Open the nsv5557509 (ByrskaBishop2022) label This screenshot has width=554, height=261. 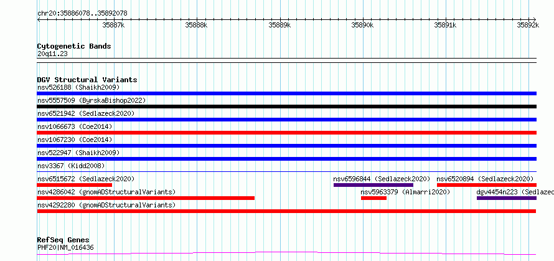(92, 100)
